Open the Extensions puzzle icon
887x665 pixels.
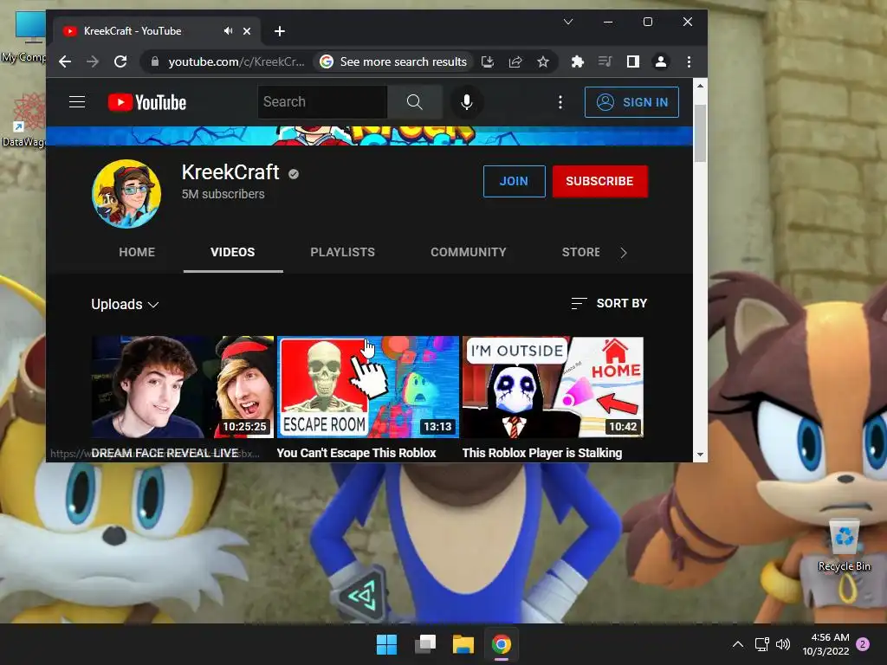point(577,61)
